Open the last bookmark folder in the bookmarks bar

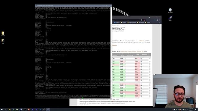(148, 23)
